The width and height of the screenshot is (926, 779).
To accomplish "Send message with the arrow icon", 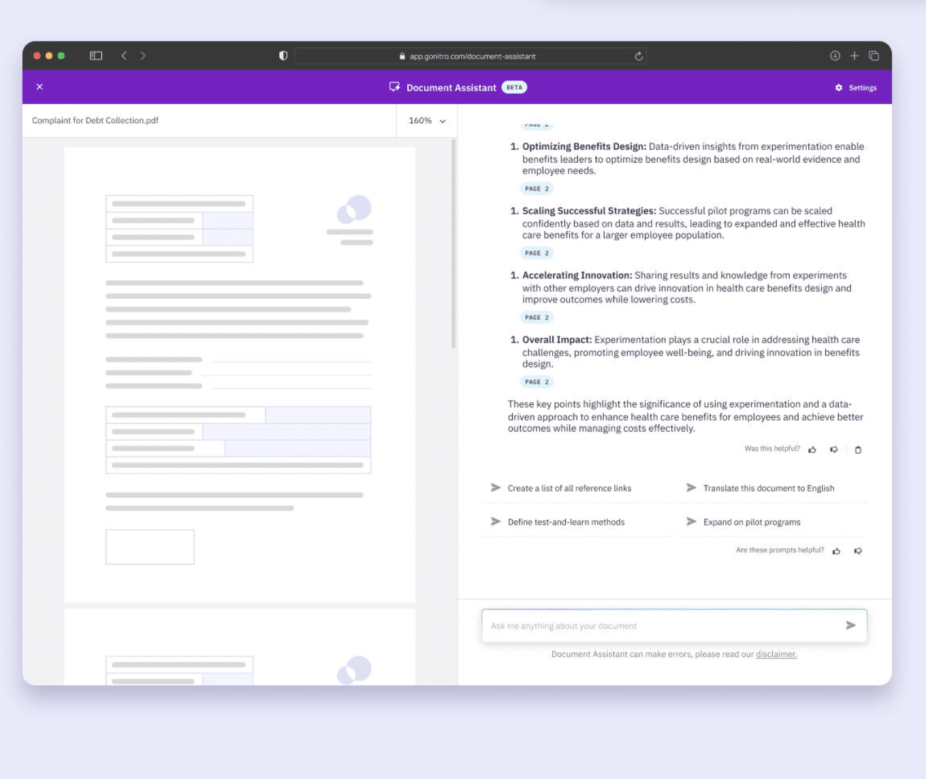I will coord(850,625).
